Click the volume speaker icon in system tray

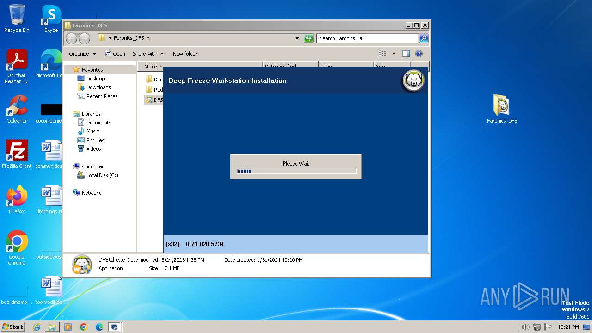pos(525,327)
